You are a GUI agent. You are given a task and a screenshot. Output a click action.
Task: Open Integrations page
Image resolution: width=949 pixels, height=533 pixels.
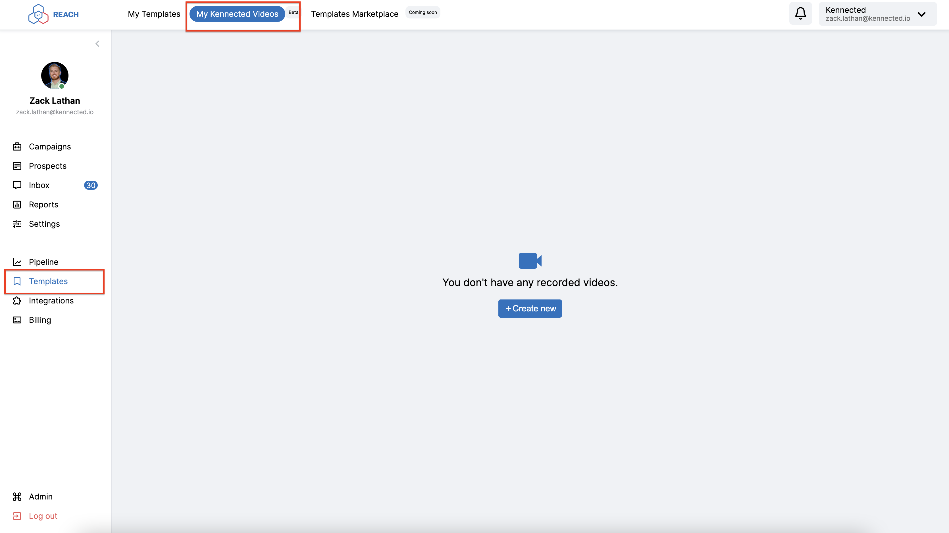(51, 301)
